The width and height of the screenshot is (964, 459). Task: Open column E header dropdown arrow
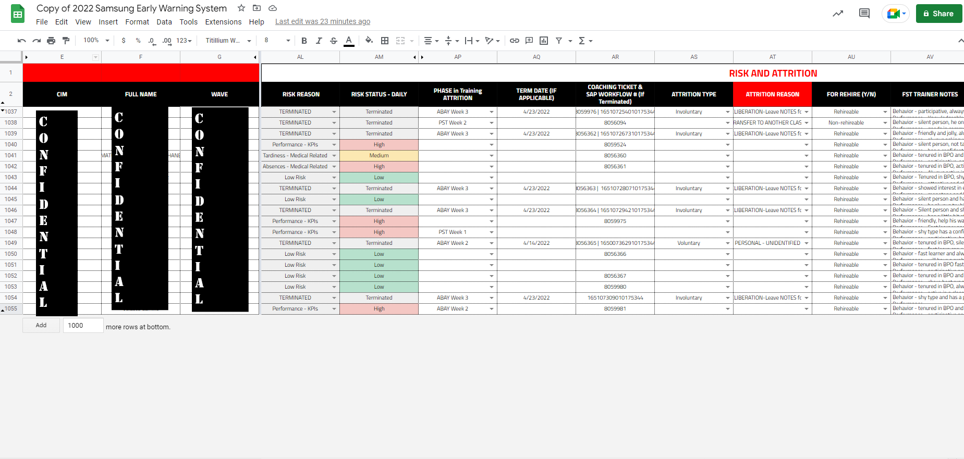pos(96,57)
